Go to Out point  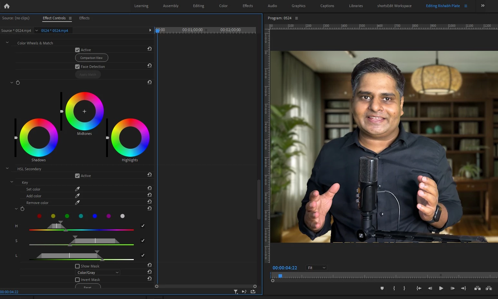click(x=464, y=288)
